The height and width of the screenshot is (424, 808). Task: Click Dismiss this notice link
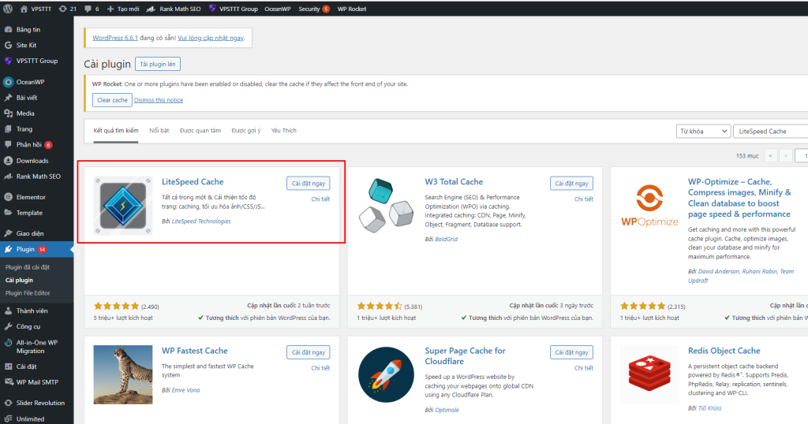coord(159,100)
